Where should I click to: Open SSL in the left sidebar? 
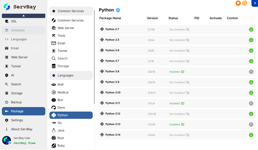pyautogui.click(x=23, y=21)
